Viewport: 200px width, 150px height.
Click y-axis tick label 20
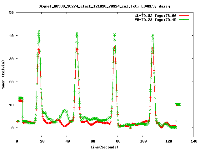(x=11, y=82)
